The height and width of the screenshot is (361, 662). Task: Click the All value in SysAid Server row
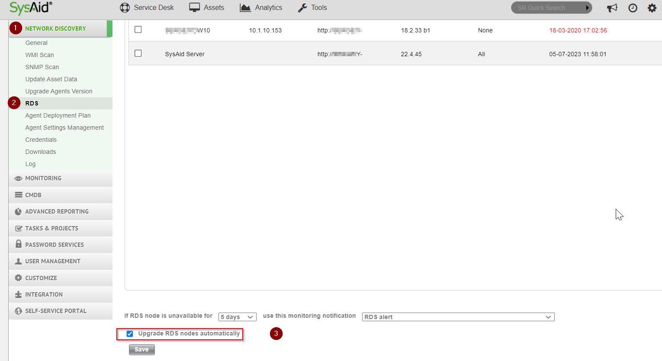[482, 54]
